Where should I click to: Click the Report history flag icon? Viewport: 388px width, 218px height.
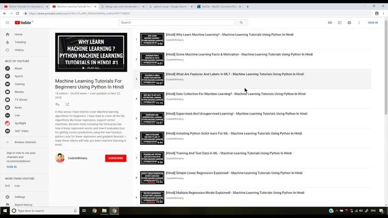coord(7,205)
